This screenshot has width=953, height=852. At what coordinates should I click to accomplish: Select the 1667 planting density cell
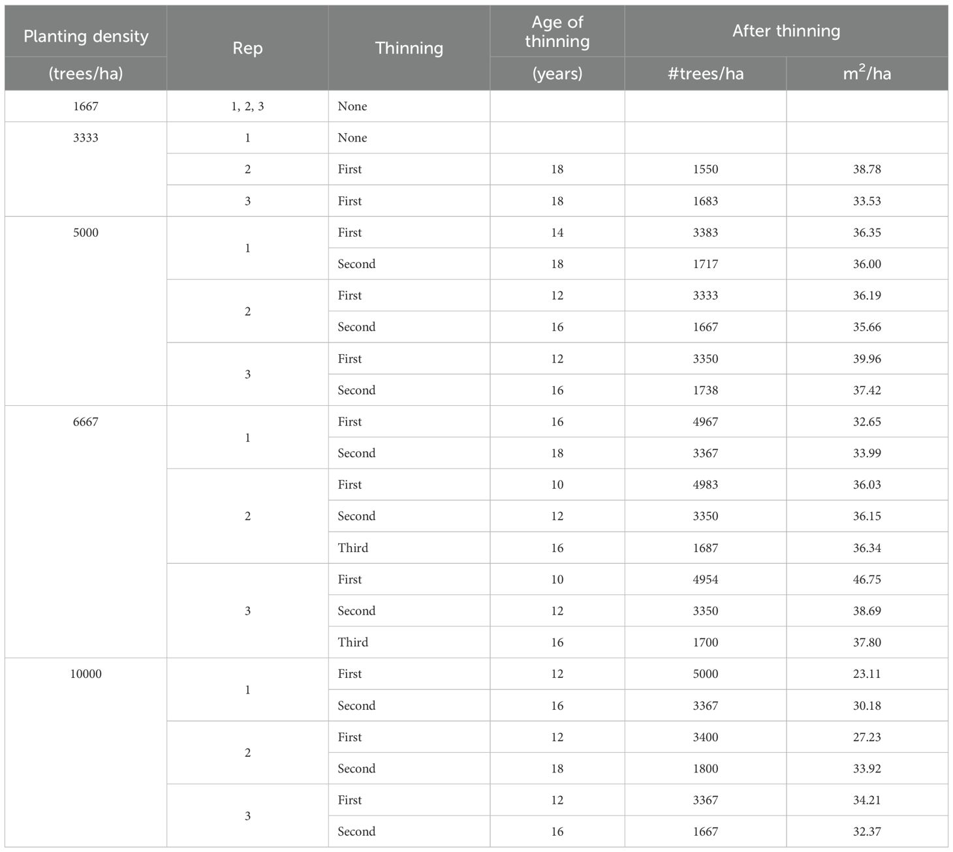coord(86,106)
